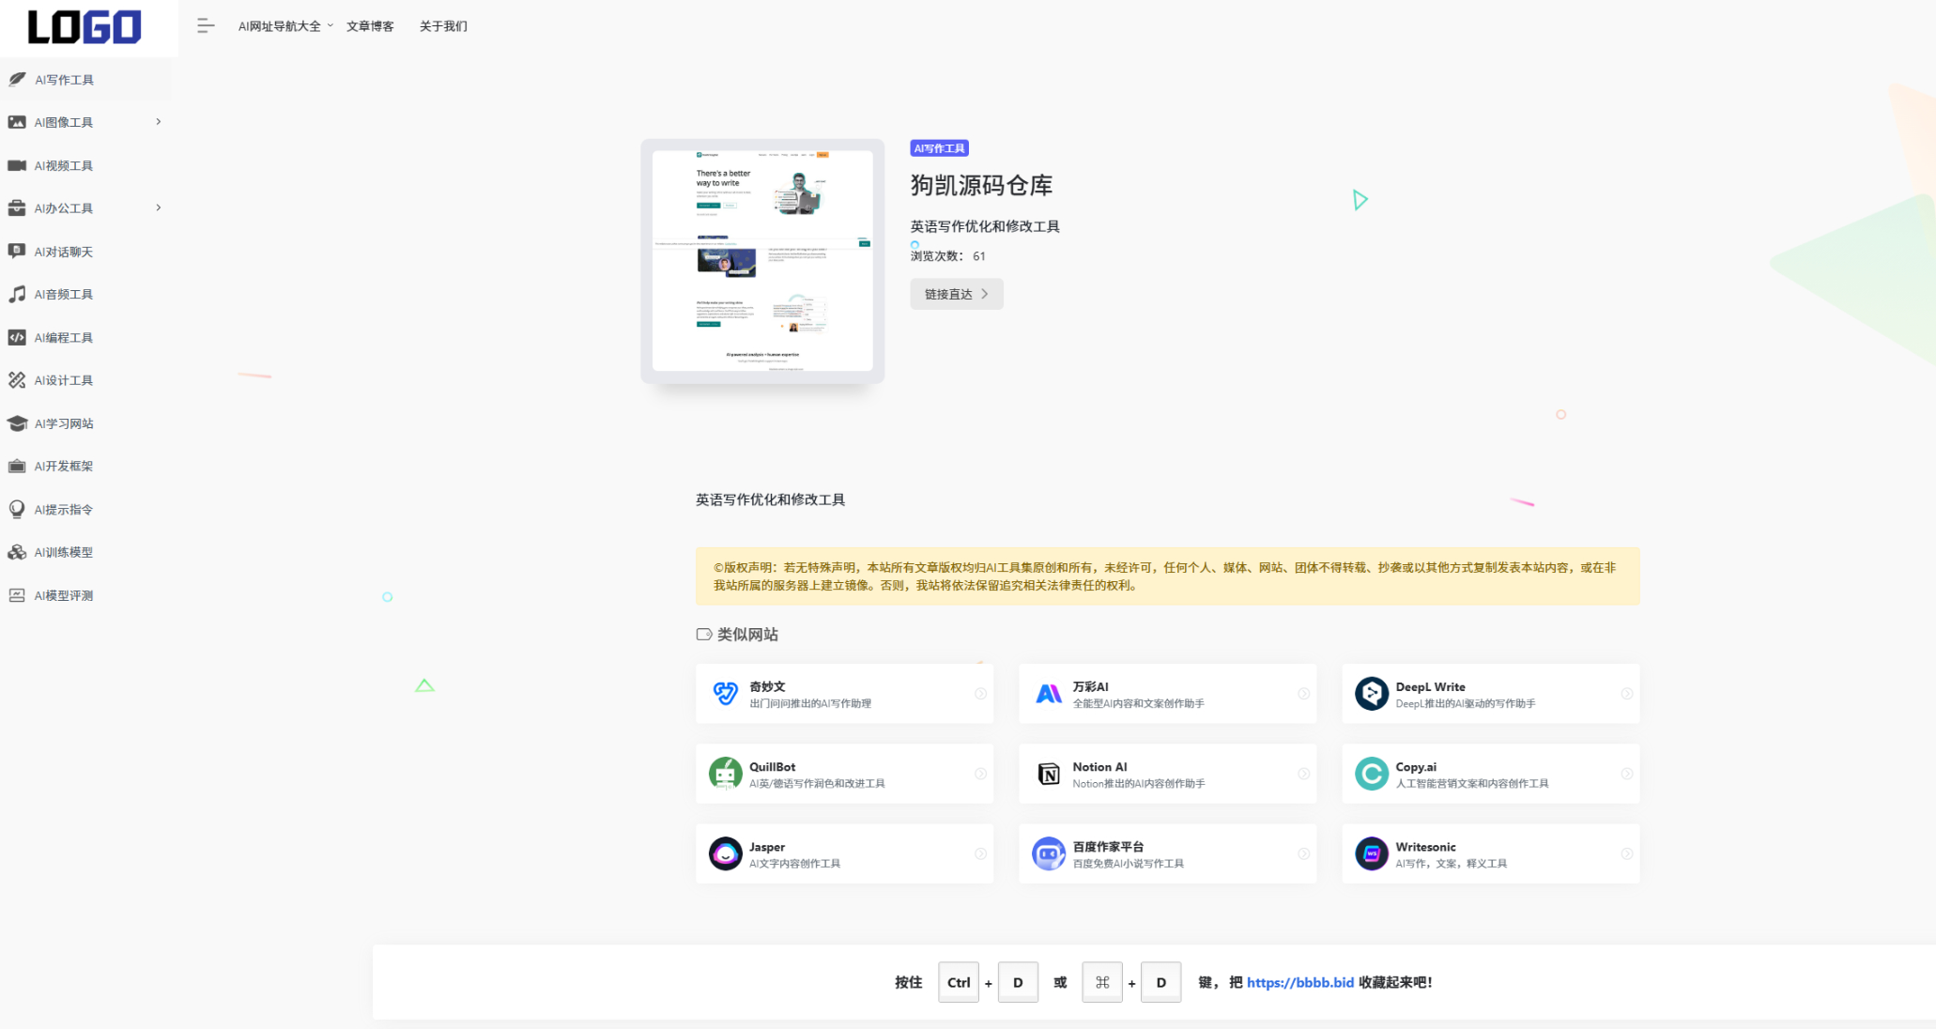The height and width of the screenshot is (1029, 1936).
Task: Open the Copy.ai card
Action: click(x=1491, y=774)
